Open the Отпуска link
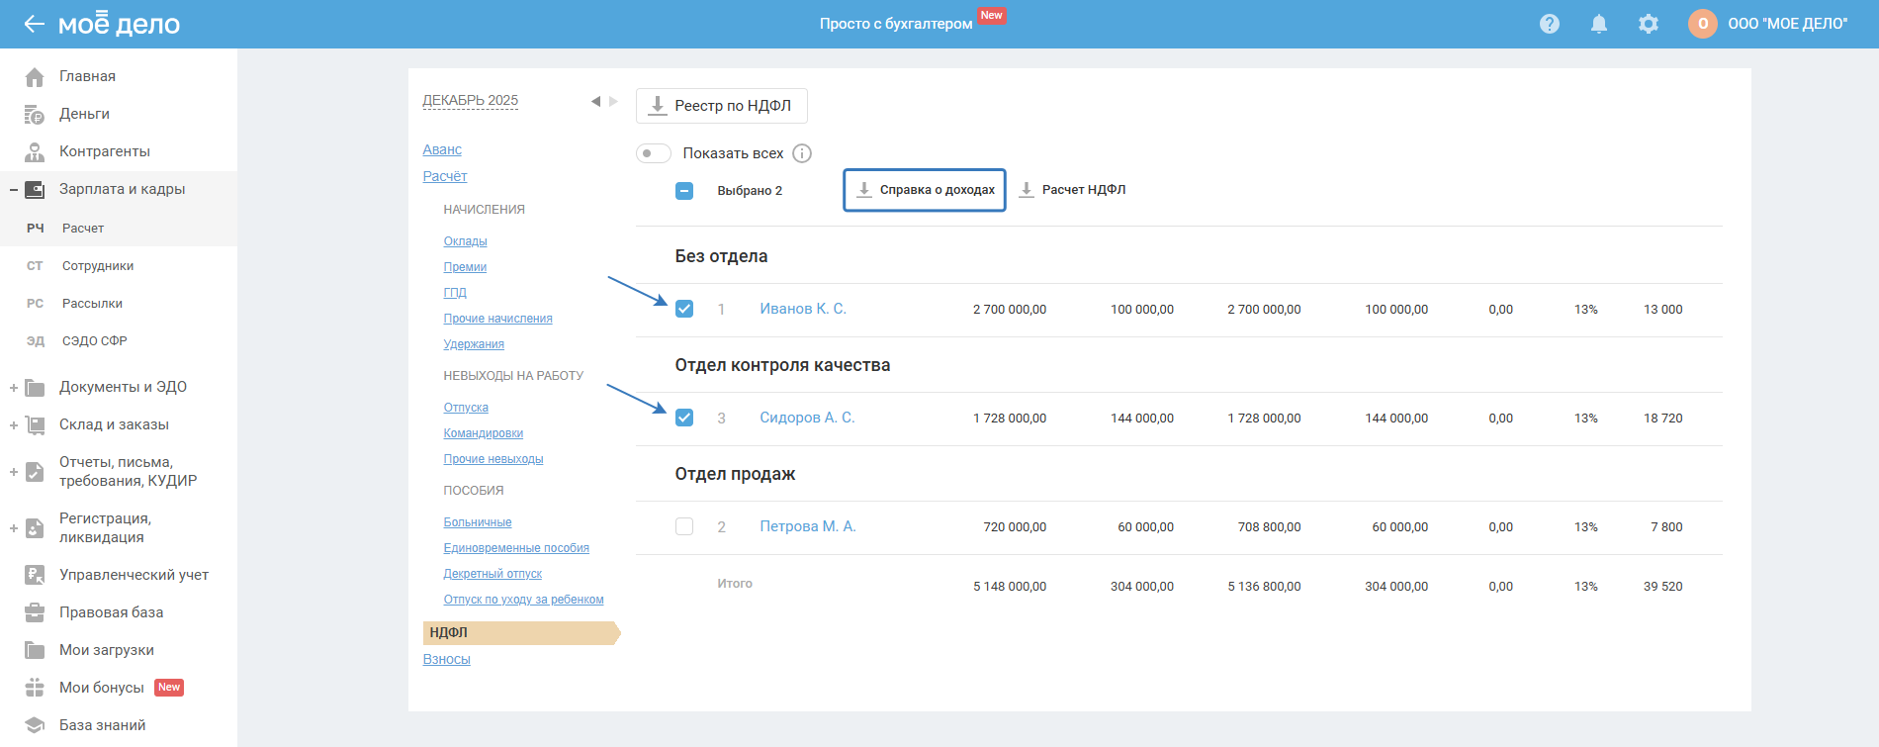The width and height of the screenshot is (1879, 747). 466,408
